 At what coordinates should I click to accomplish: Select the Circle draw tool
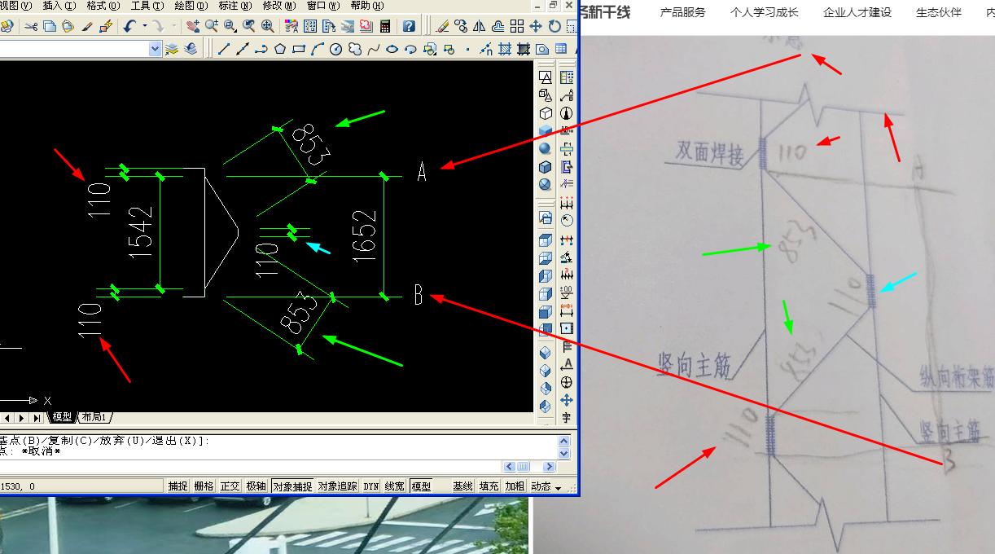(335, 49)
